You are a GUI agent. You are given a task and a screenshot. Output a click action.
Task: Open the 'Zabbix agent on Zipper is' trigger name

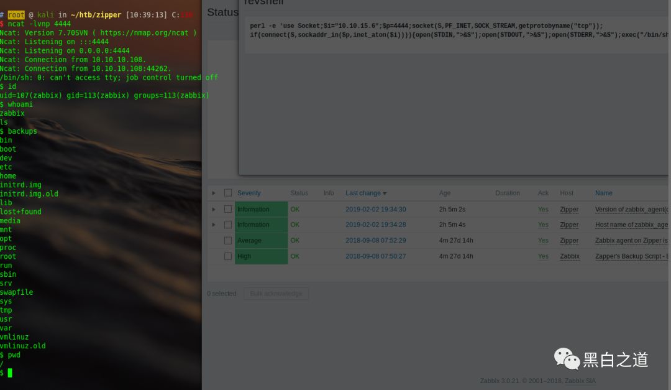coord(631,241)
